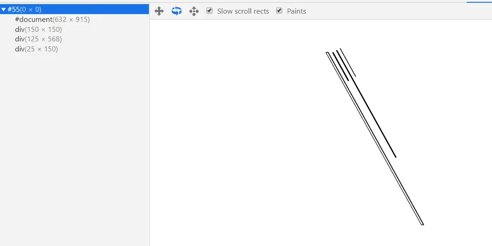This screenshot has width=492, height=246.
Task: Select the Rotate mode icon
Action: point(177,11)
